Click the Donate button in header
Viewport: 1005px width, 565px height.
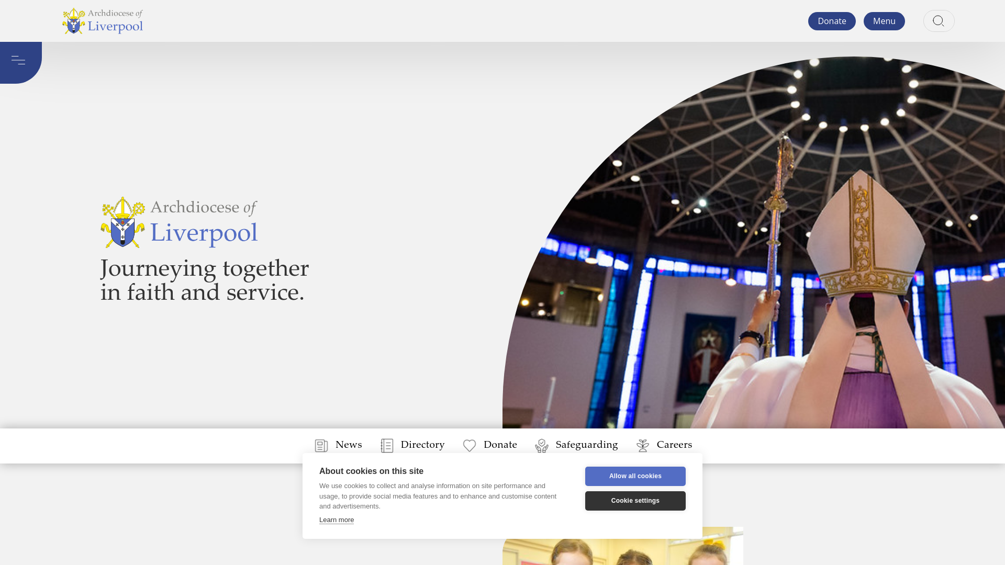click(832, 21)
